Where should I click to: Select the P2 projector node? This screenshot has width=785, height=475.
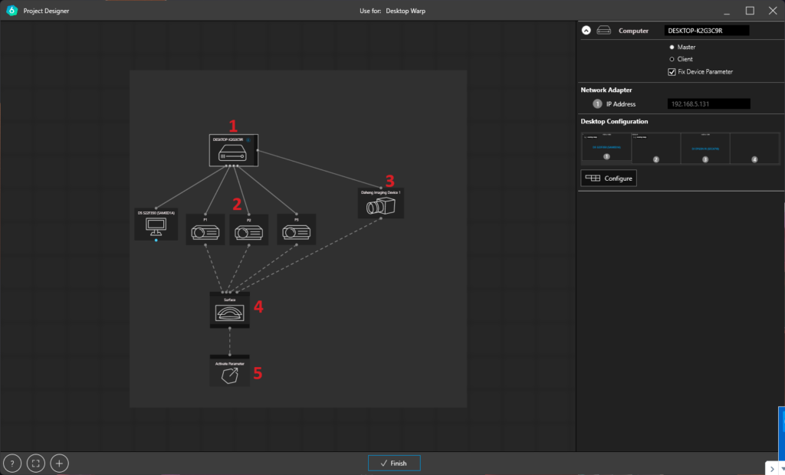tap(248, 231)
